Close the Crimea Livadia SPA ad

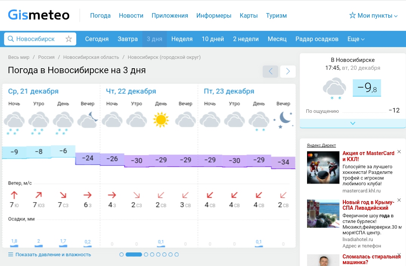click(x=399, y=200)
